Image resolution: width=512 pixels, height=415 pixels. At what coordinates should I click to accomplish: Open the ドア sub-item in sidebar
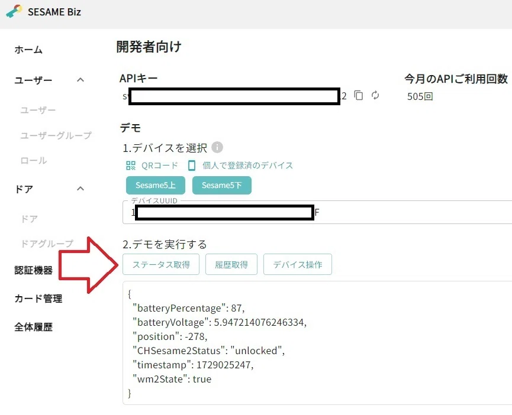point(30,219)
